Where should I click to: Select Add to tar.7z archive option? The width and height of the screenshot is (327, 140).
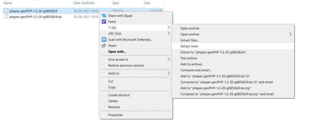[x=233, y=76]
